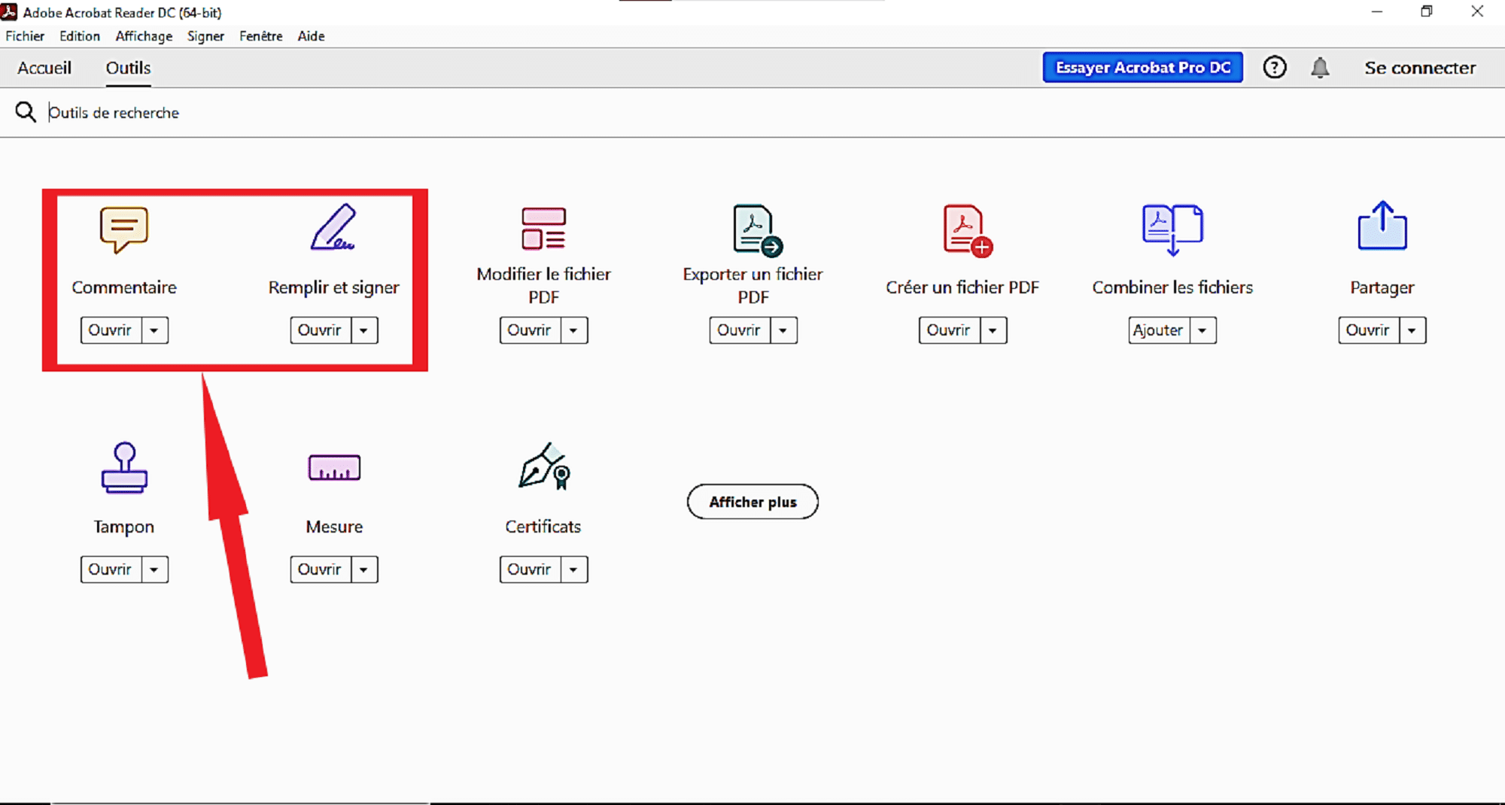Screen dimensions: 1505x805
Task: Select the Certificats fountain pen icon
Action: pyautogui.click(x=545, y=466)
